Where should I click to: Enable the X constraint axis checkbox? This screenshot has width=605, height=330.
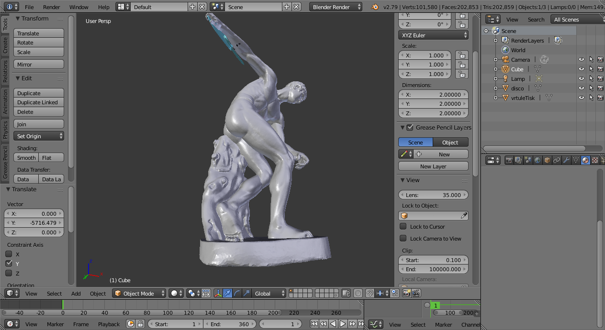[9, 254]
